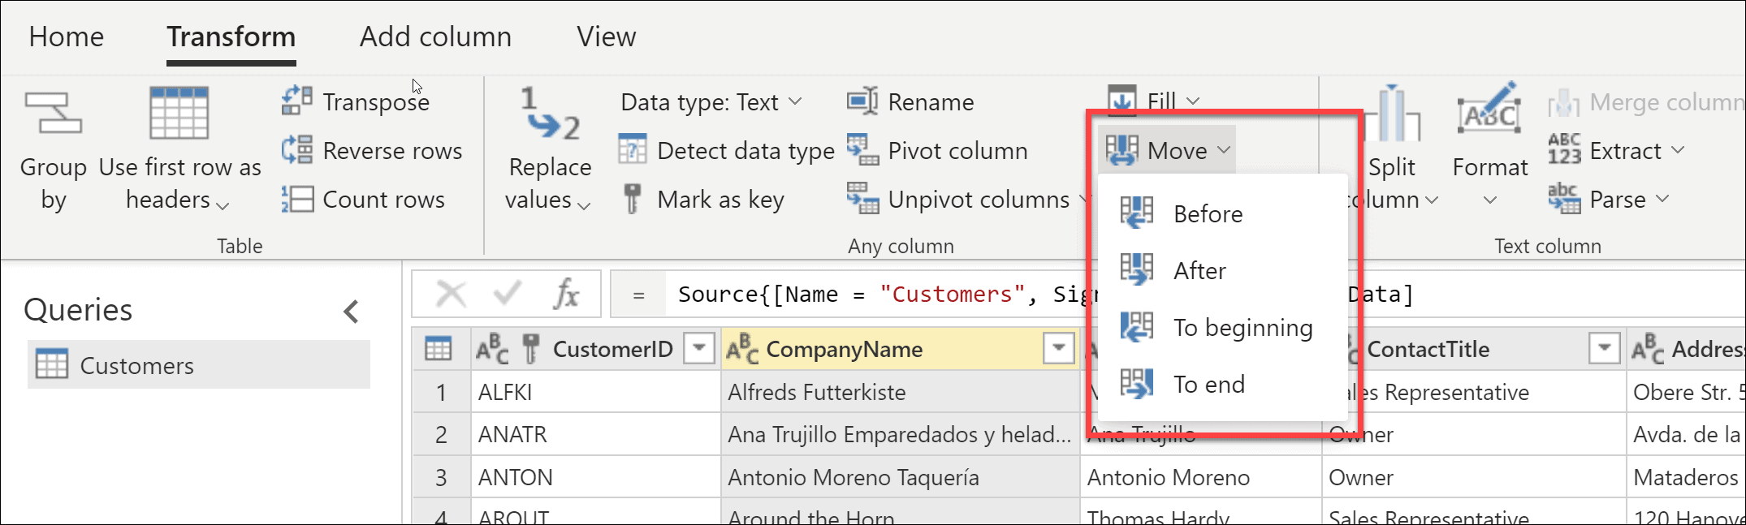
Task: Click the ANATR cell
Action: click(x=596, y=434)
